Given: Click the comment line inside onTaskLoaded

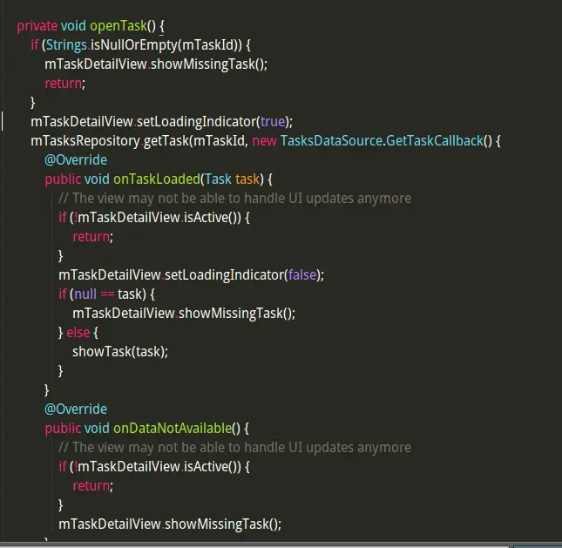Looking at the screenshot, I should point(234,199).
